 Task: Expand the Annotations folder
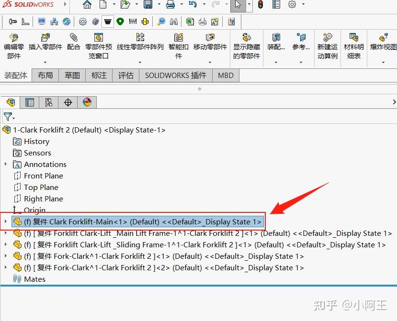click(5, 164)
